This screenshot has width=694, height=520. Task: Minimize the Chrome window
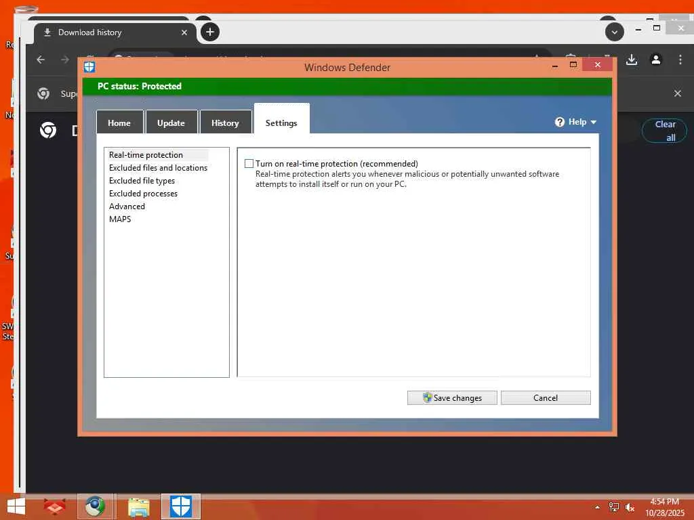[x=638, y=30]
